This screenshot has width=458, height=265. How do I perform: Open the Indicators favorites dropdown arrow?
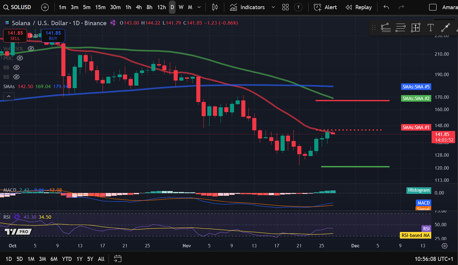click(273, 7)
